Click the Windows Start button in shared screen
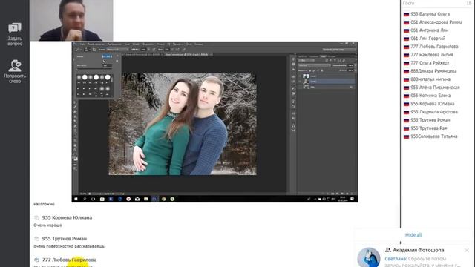 point(76,199)
